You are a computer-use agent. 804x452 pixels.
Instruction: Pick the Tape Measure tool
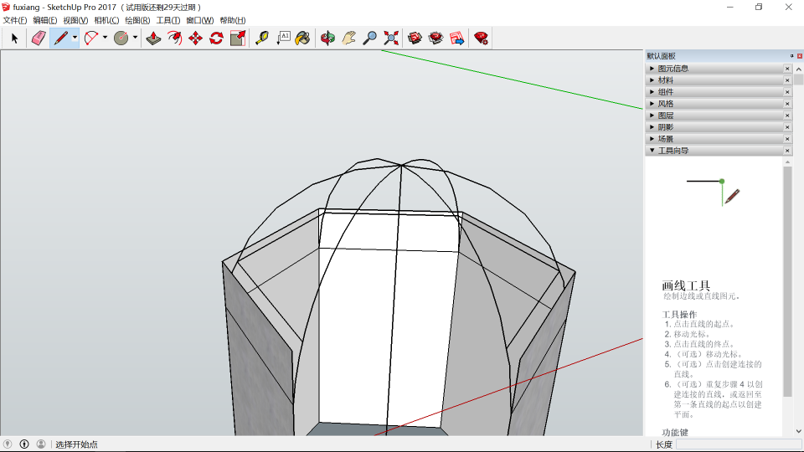pos(262,38)
